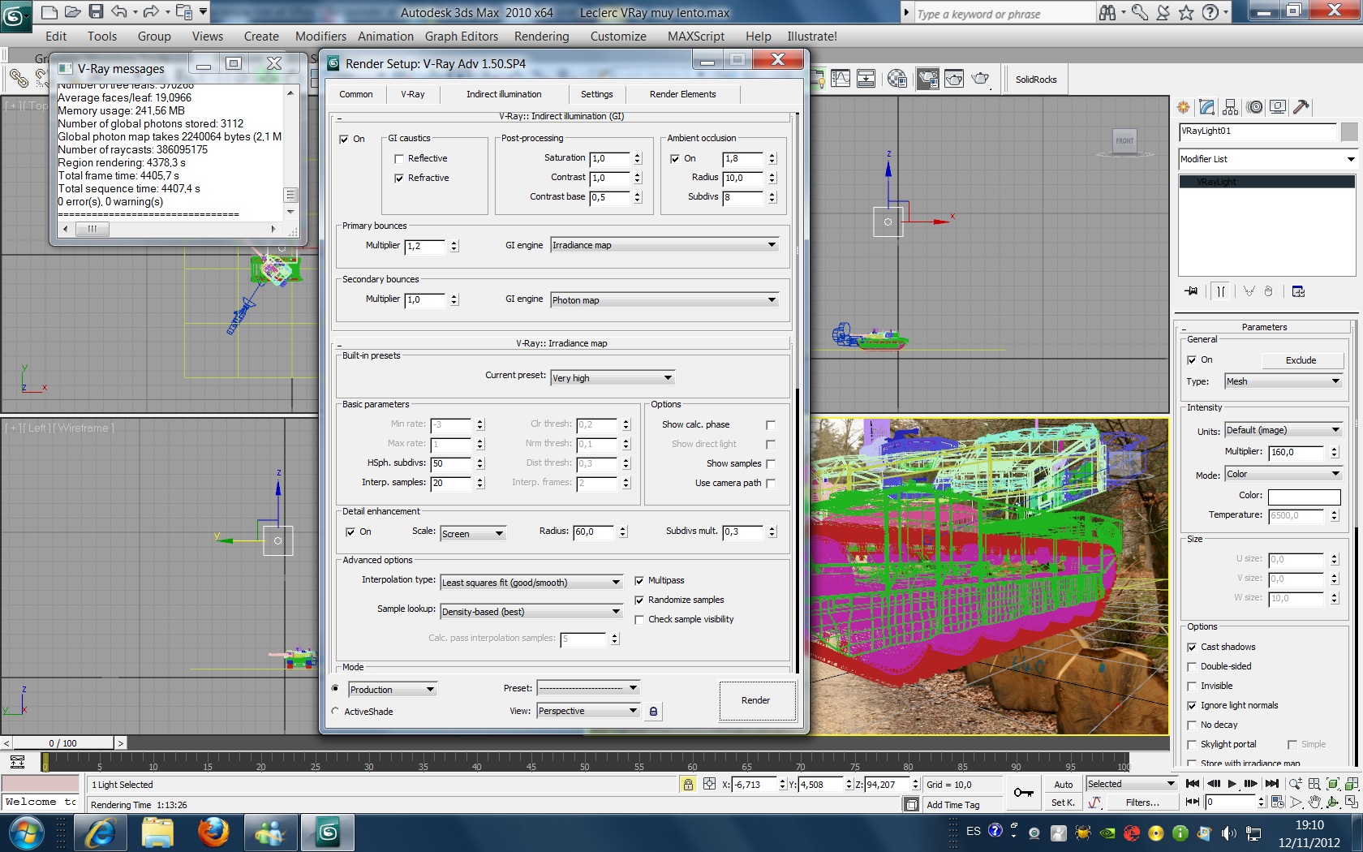The image size is (1363, 852).
Task: Switch to the V-Ray tab
Action: pos(413,94)
